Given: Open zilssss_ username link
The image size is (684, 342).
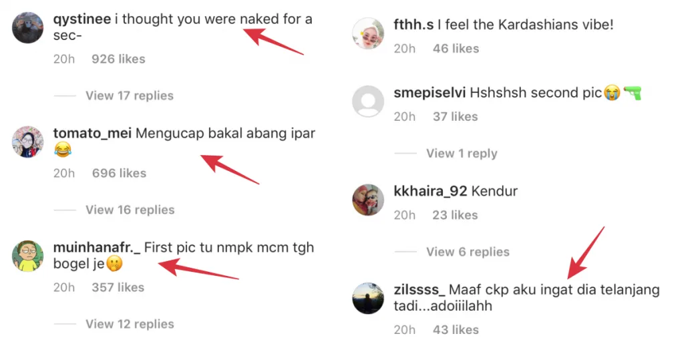Looking at the screenshot, I should coord(419,291).
